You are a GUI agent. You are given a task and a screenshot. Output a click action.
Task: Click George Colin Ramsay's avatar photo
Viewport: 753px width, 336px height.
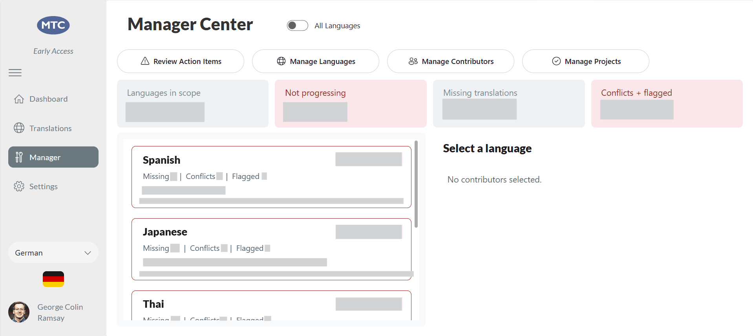tap(19, 312)
